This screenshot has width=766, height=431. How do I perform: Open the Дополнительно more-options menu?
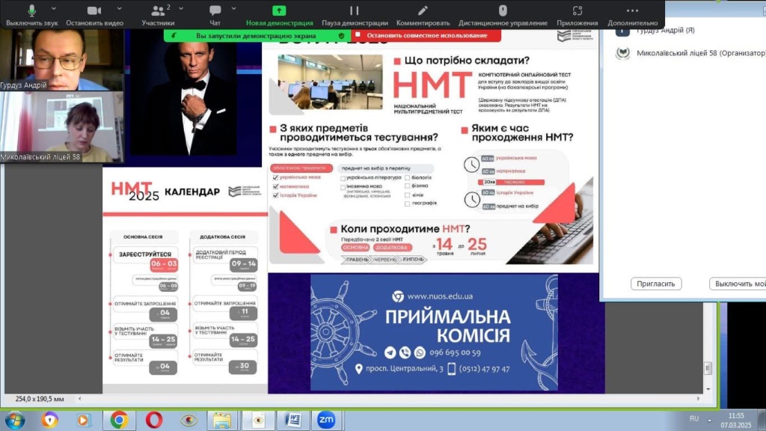tap(633, 15)
